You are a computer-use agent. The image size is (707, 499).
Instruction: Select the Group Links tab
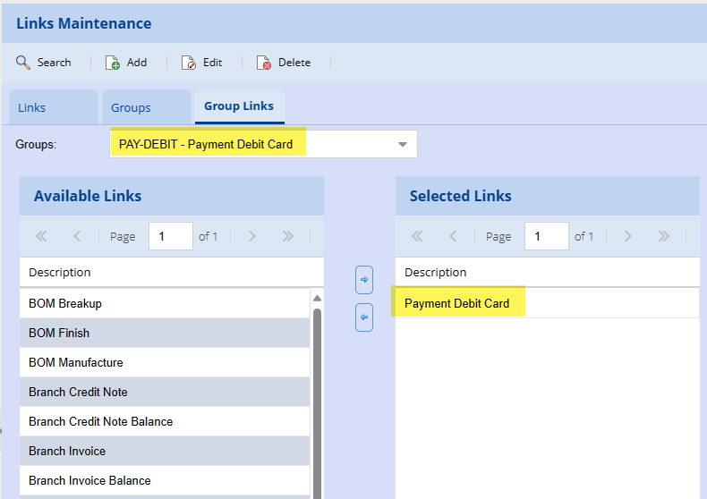pos(239,106)
